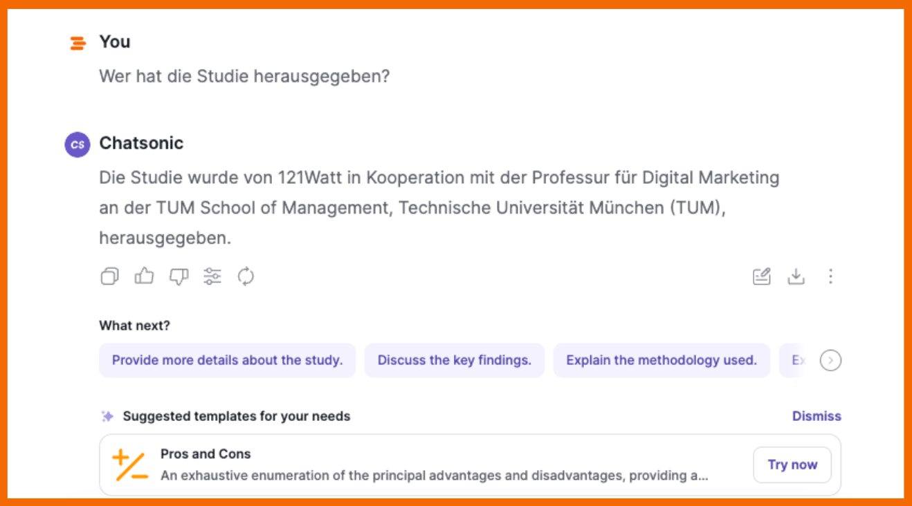This screenshot has height=506, width=912.
Task: Regenerate the Chatsonic answer
Action: (246, 277)
